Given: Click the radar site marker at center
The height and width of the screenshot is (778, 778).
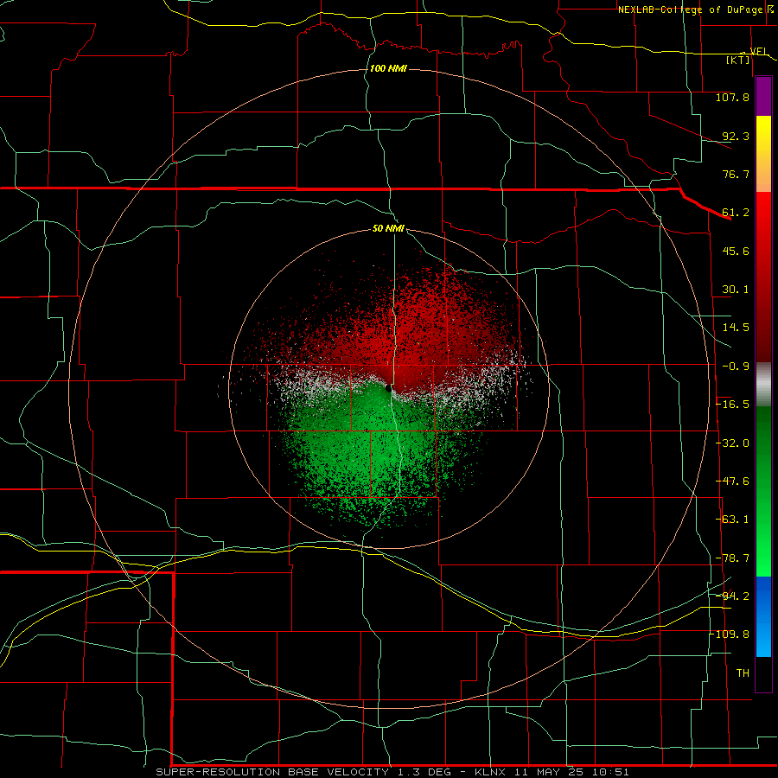Looking at the screenshot, I should 388,388.
